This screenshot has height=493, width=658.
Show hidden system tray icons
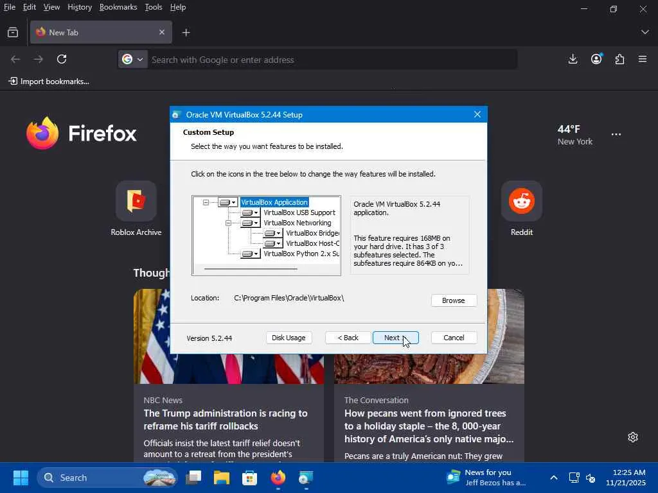[554, 478]
